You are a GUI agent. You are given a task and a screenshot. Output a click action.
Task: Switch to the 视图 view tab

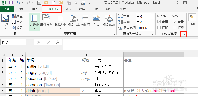tap(109, 9)
